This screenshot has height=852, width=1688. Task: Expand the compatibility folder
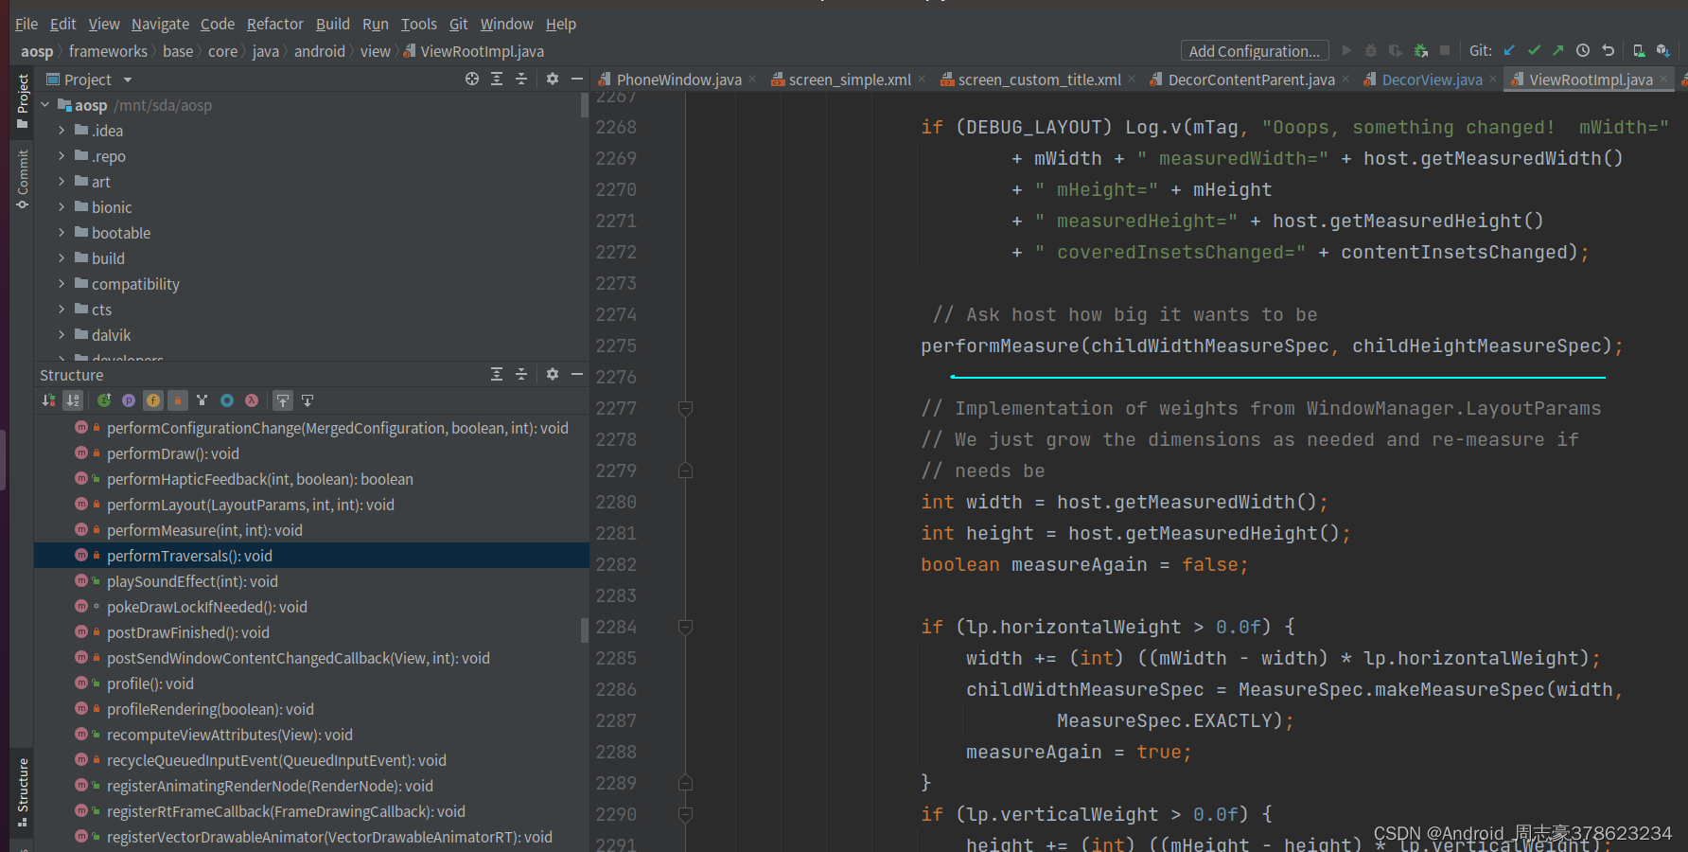(62, 284)
